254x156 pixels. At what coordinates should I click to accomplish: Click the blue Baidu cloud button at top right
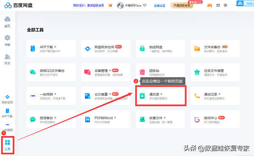[x=240, y=3]
